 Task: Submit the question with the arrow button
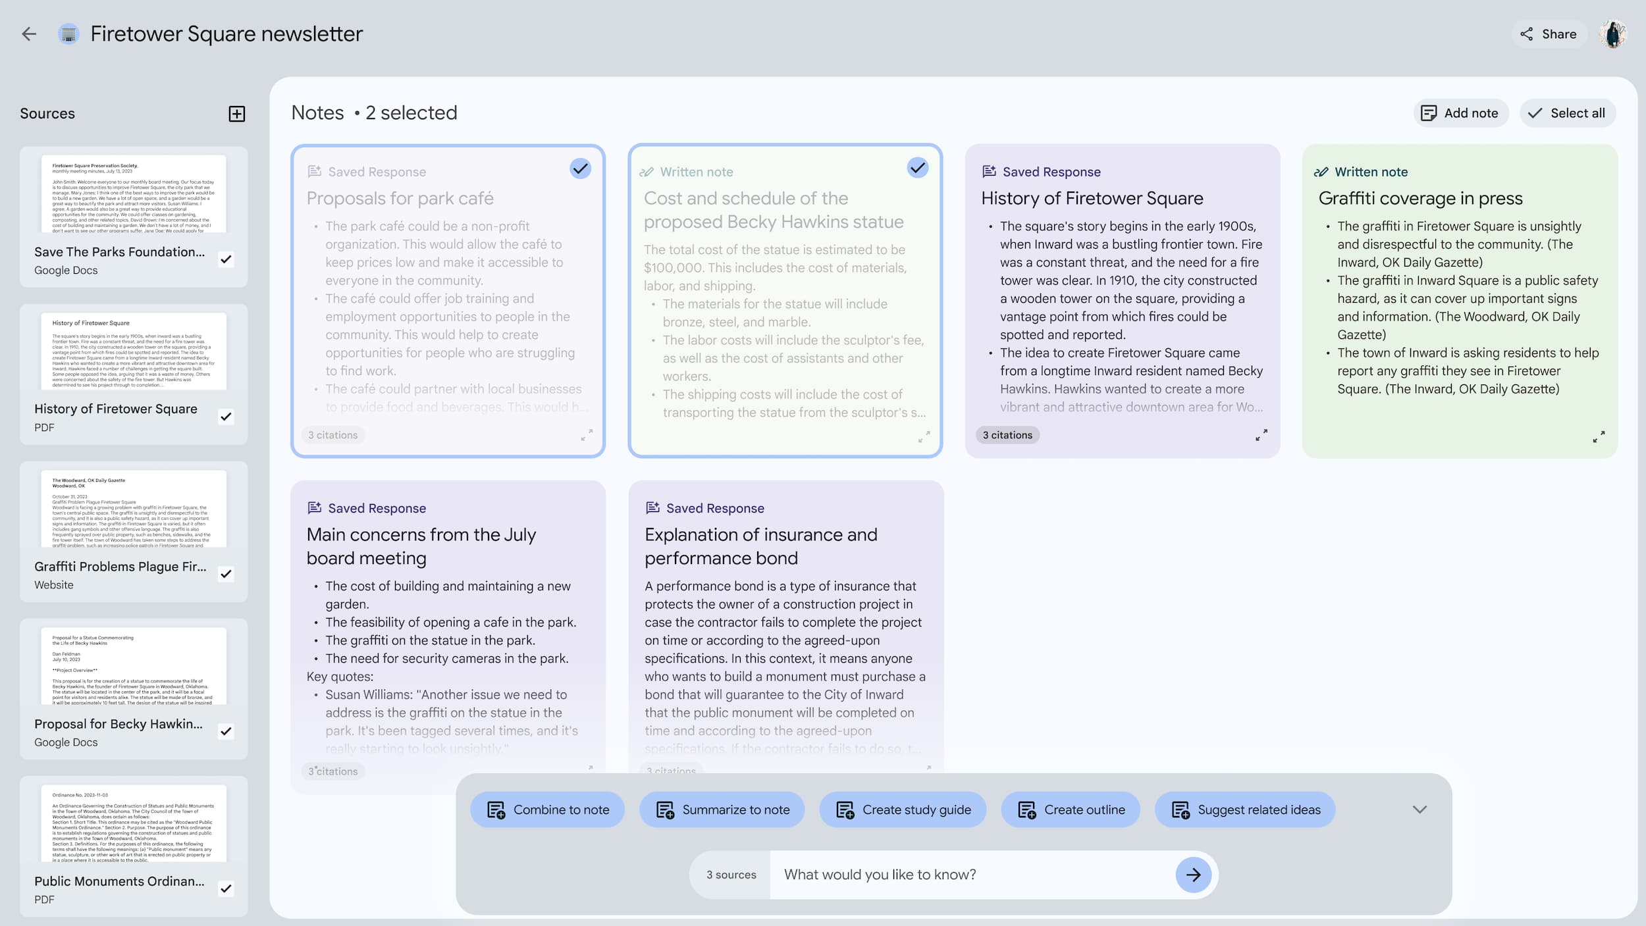[x=1193, y=875]
